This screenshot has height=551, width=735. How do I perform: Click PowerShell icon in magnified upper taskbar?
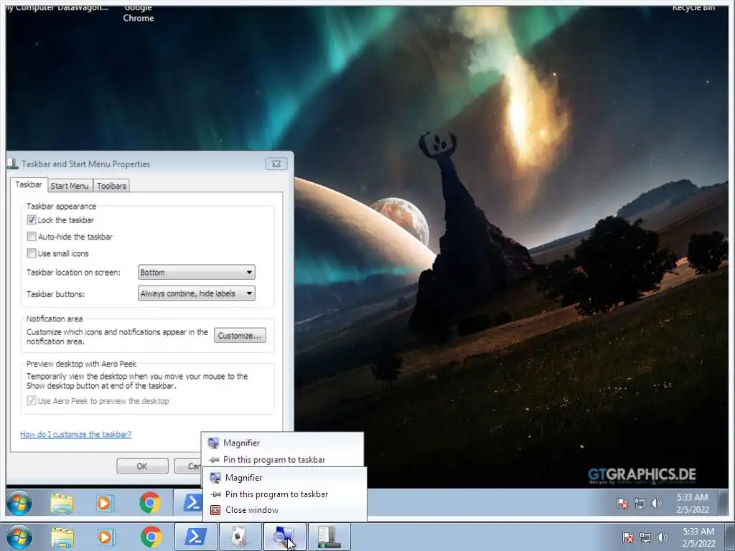click(x=189, y=503)
